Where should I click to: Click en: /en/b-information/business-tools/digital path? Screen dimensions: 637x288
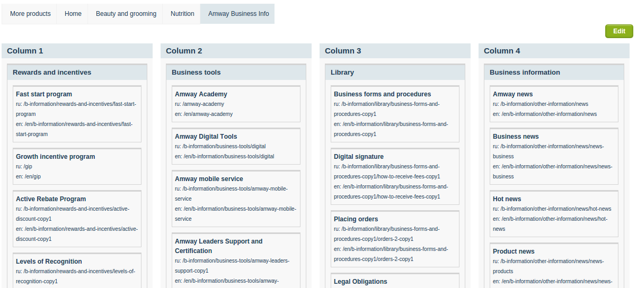coord(225,157)
